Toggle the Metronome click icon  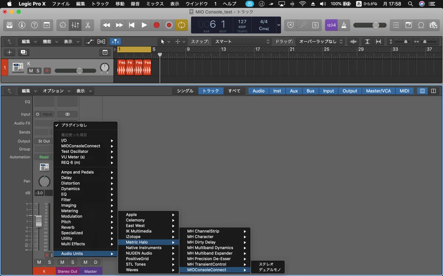click(x=344, y=25)
